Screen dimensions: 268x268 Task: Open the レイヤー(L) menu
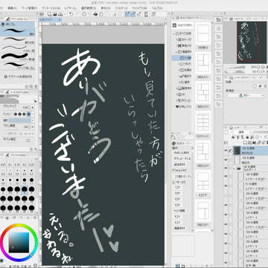pos(71,8)
